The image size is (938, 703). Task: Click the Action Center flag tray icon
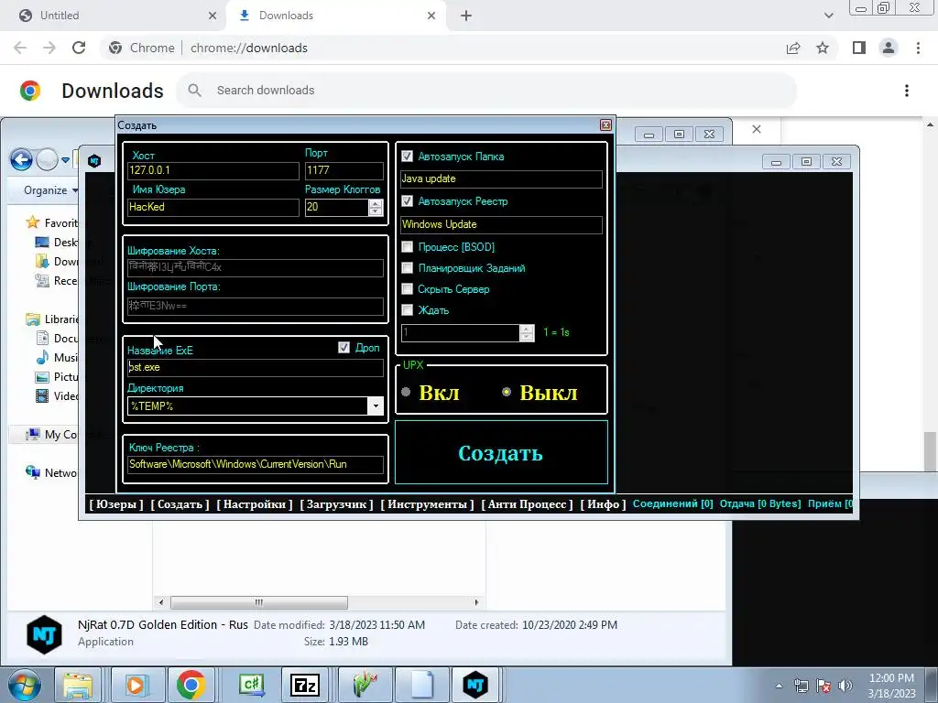pos(823,686)
